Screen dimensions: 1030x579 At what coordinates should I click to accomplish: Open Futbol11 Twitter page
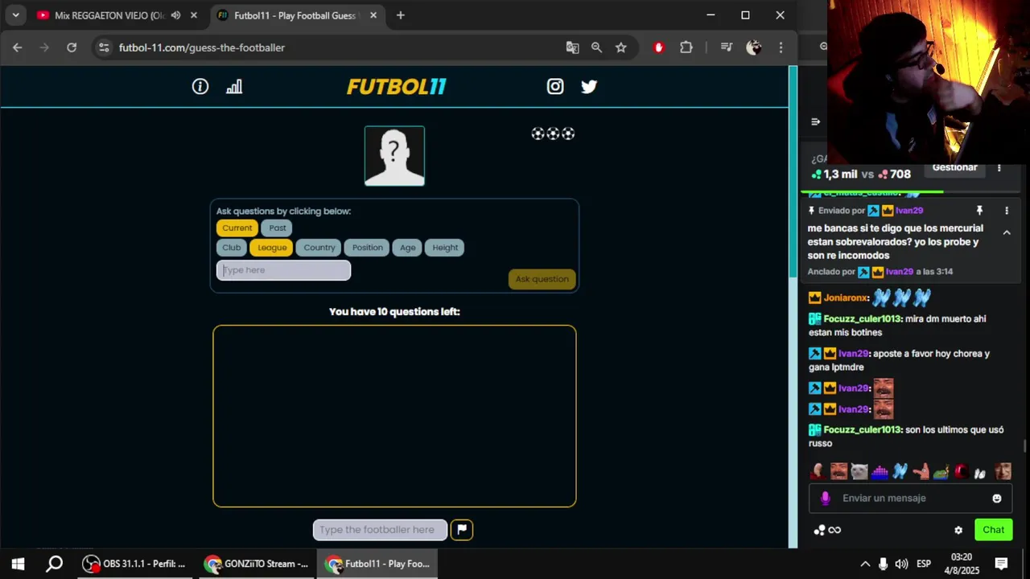(x=589, y=86)
